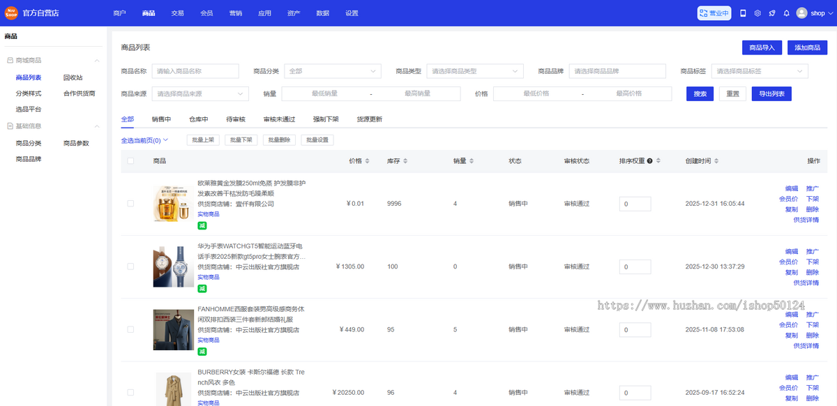Check the BURBERRY女装 row checkbox

130,392
